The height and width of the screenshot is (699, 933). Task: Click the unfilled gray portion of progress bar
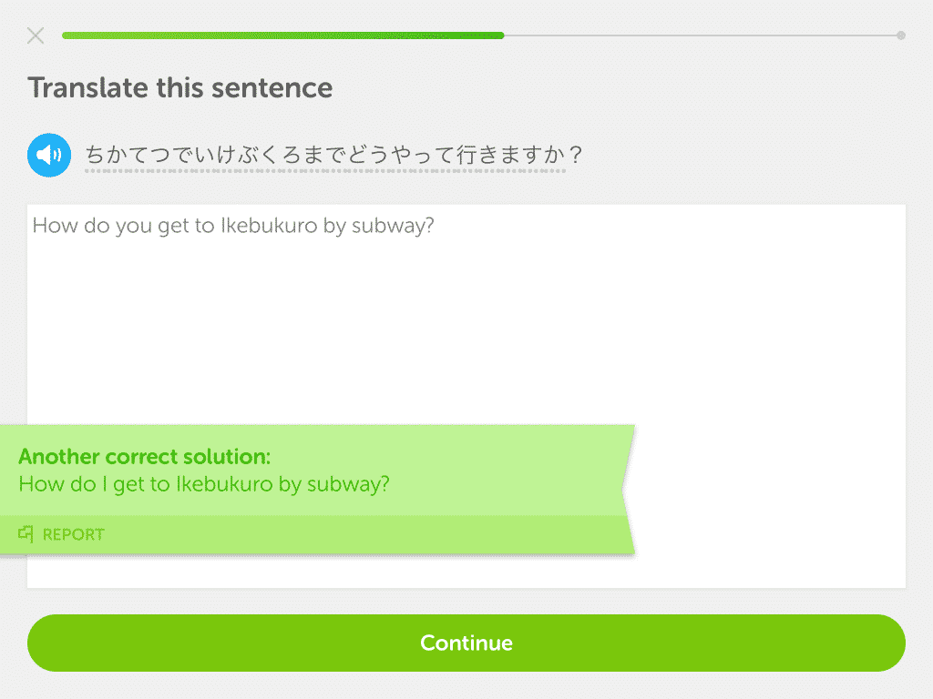coord(701,35)
